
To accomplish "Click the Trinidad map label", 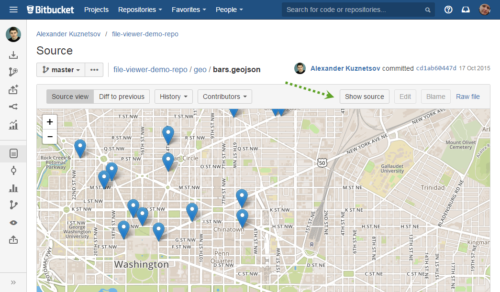I will click(433, 187).
